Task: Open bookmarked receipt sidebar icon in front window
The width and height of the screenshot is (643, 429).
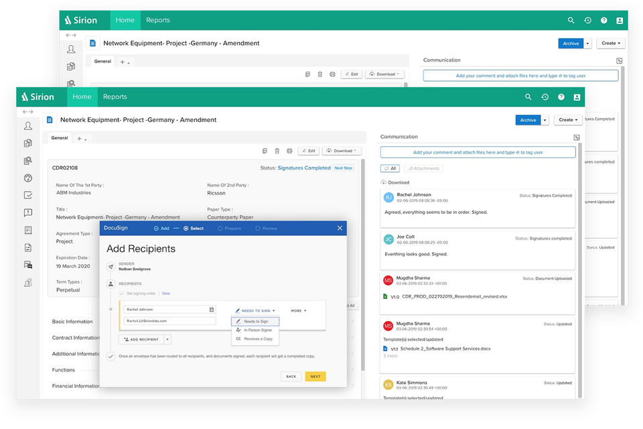Action: [x=28, y=230]
